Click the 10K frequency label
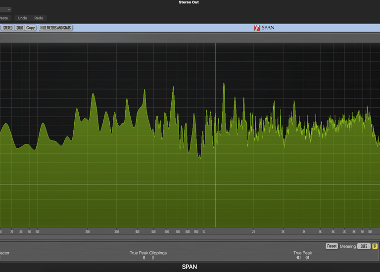Screen dimensions: 380x272 coord(370,232)
